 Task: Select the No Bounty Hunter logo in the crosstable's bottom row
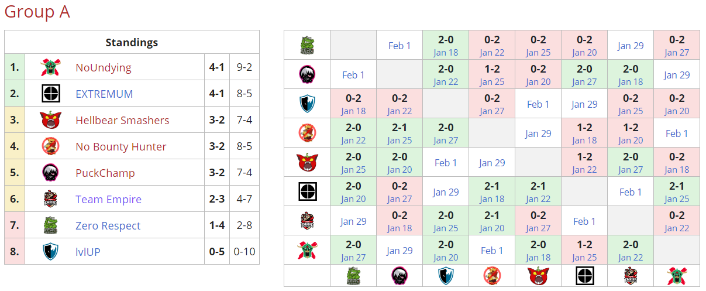[x=492, y=276]
